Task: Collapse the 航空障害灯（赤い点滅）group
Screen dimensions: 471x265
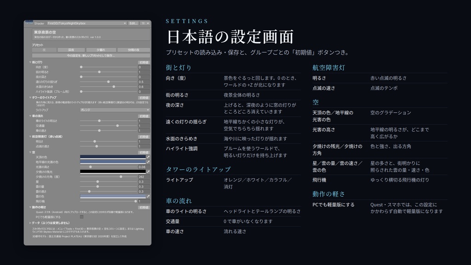Action: pyautogui.click(x=30, y=137)
